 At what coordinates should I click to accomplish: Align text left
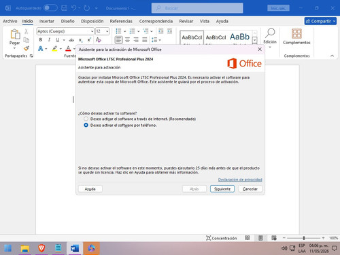tap(118, 40)
